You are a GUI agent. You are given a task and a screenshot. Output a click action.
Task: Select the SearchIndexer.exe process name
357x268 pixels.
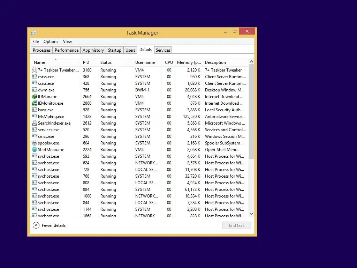(54, 123)
